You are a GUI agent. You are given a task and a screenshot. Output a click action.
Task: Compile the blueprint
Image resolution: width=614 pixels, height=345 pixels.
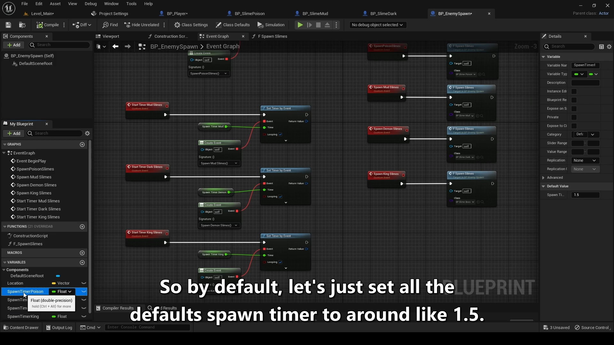pyautogui.click(x=47, y=25)
